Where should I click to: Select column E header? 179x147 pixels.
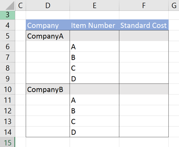pos(94,5)
